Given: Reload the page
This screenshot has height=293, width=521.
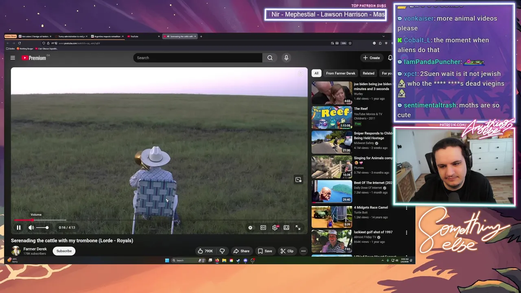Looking at the screenshot, I should pyautogui.click(x=19, y=43).
